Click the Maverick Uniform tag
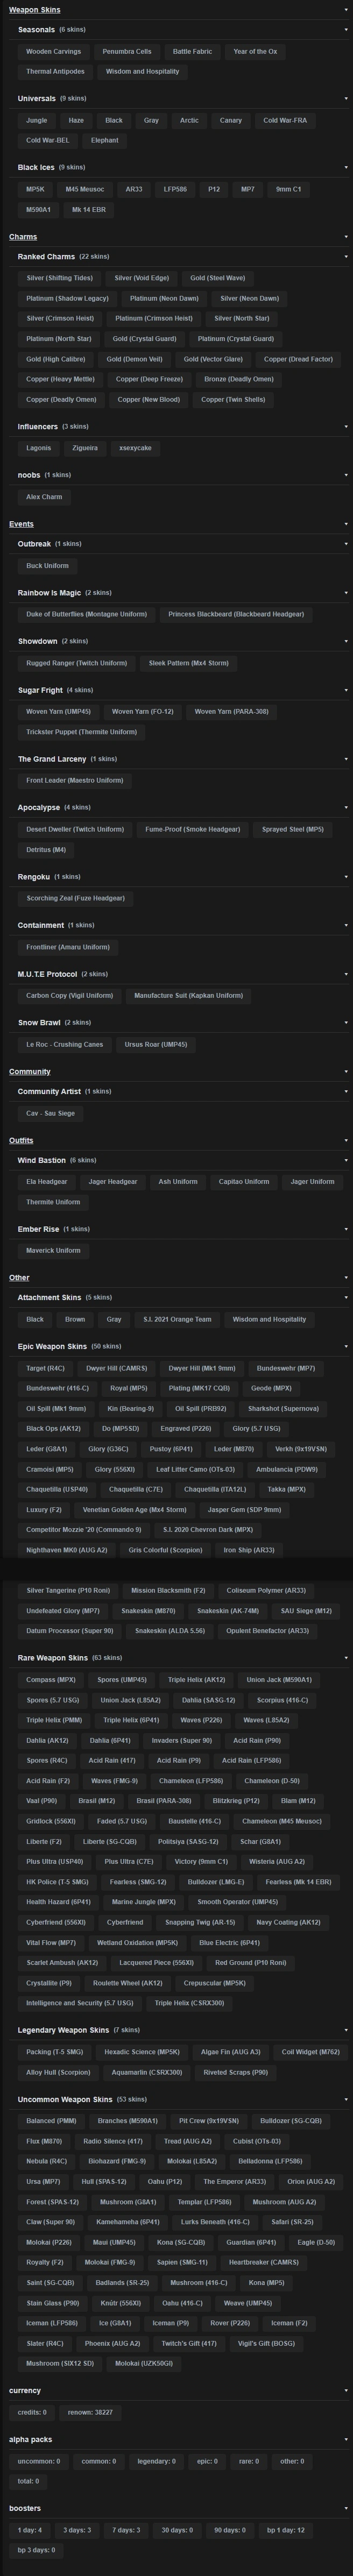353x2576 pixels. (54, 1250)
